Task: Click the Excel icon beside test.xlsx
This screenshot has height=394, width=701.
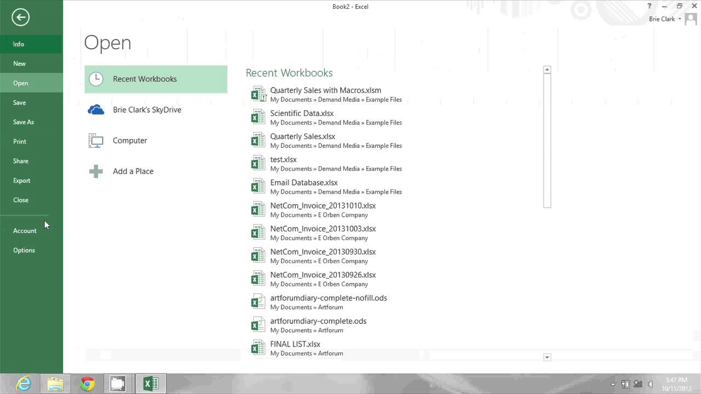Action: tap(258, 163)
